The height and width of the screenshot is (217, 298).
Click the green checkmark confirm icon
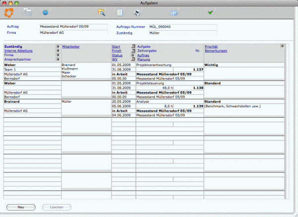click(210, 12)
